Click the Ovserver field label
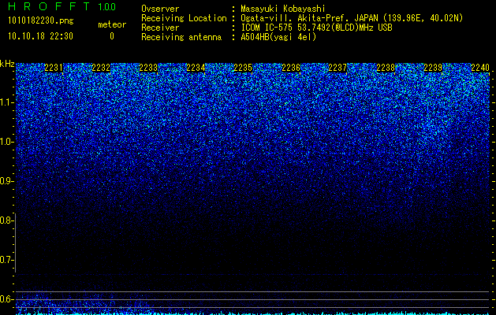 [x=160, y=9]
